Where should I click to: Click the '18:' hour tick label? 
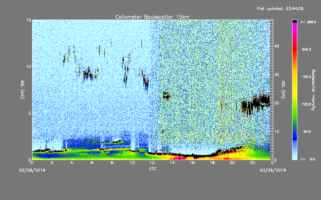pos(213,163)
